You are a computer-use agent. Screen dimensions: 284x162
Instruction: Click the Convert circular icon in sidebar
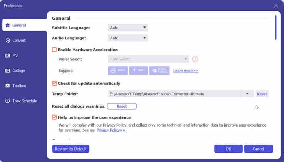pyautogui.click(x=8, y=41)
